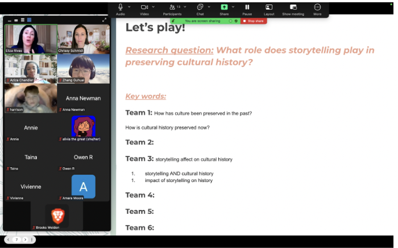This screenshot has height=248, width=398.
Task: Expand the Audio options arrow
Action: [129, 7]
